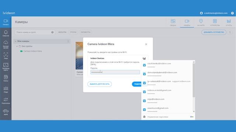Open the user account avatar icon

pos(201,13)
